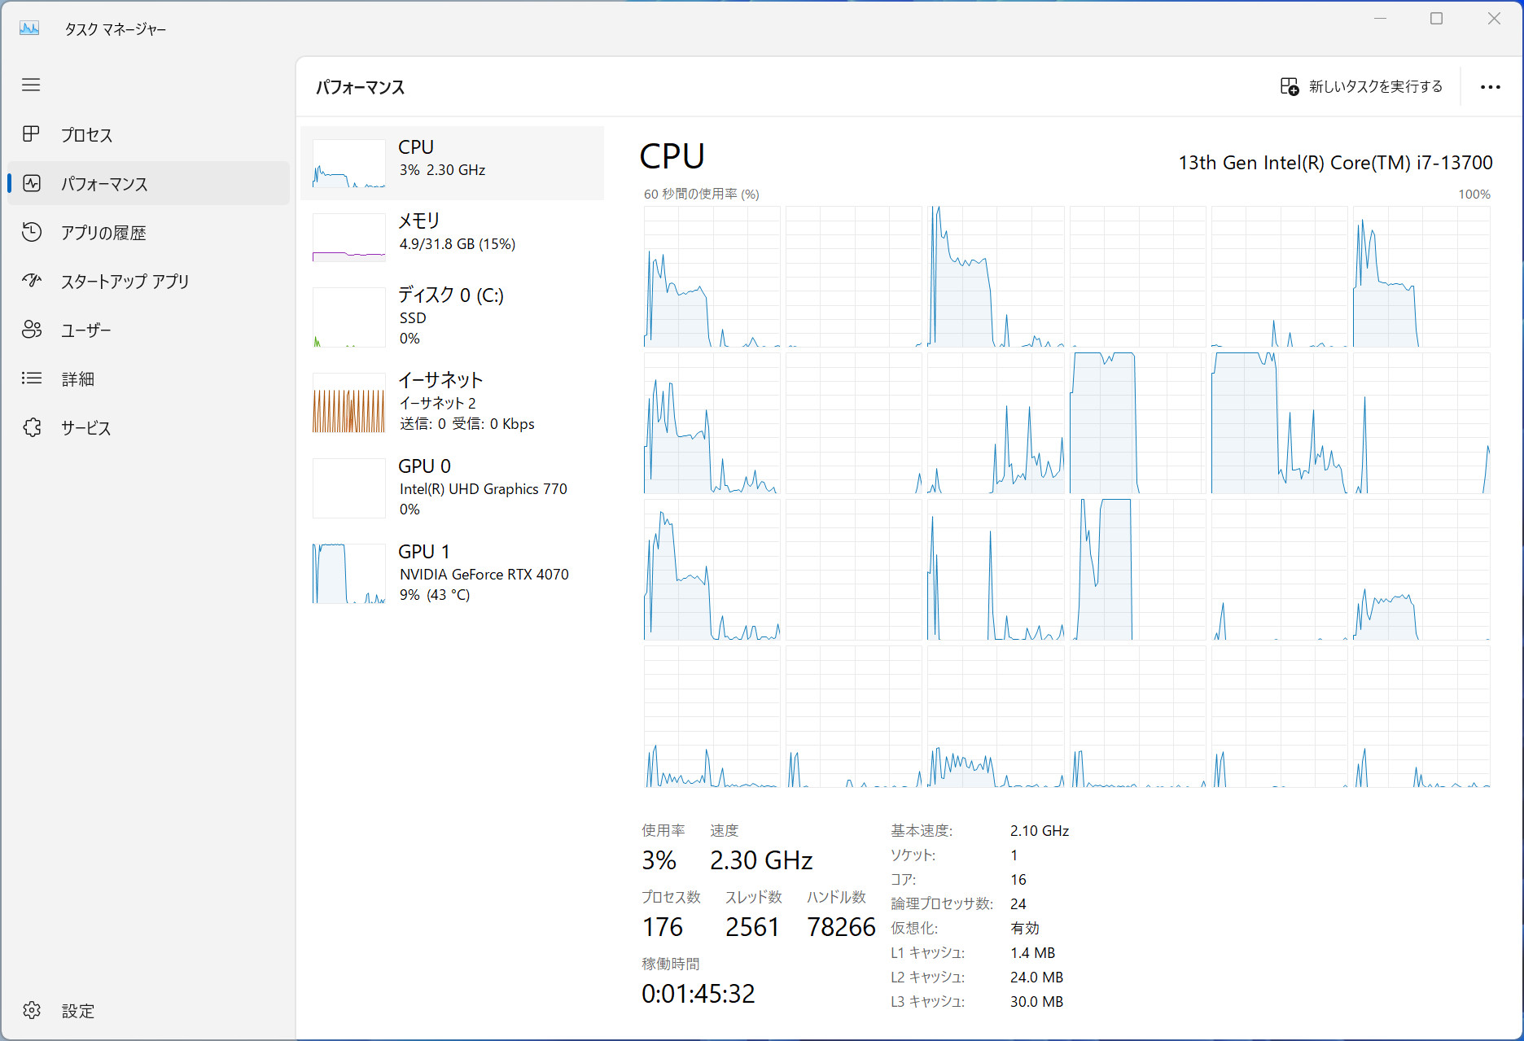
Task: Select the CPU item in performance list
Action: (453, 163)
